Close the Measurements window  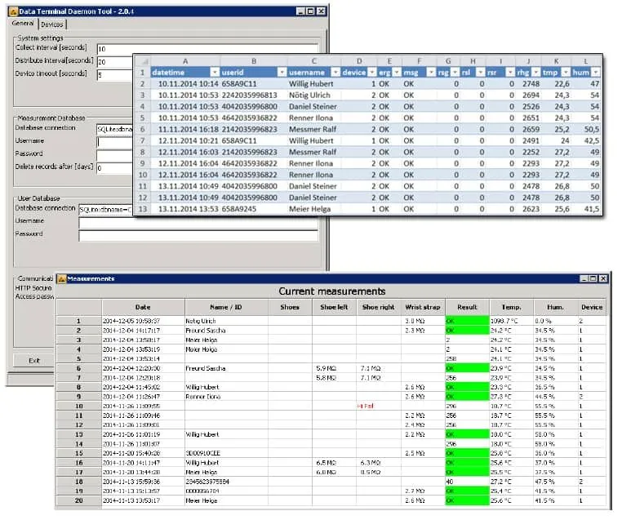click(603, 278)
